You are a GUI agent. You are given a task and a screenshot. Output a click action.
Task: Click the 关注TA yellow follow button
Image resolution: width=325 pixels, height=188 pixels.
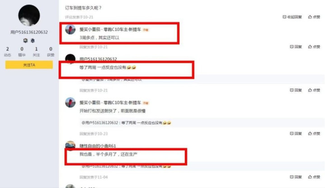(29, 65)
